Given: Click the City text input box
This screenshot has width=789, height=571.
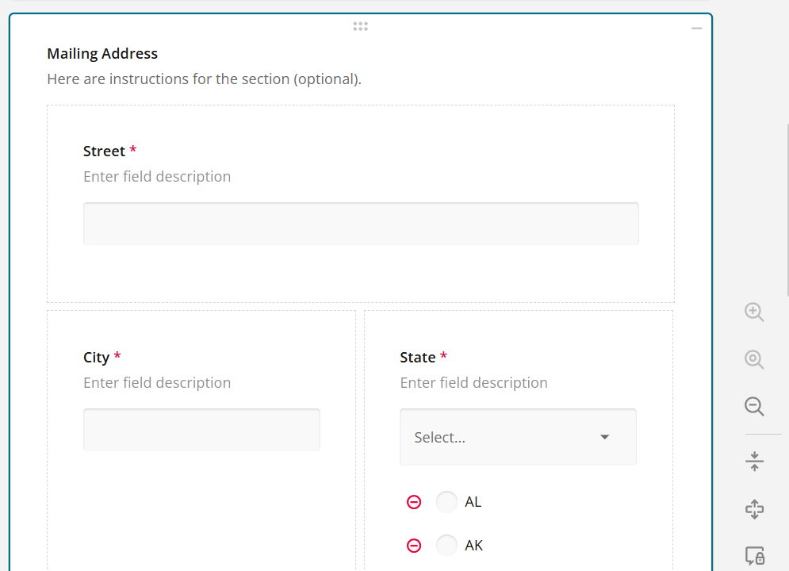Looking at the screenshot, I should pyautogui.click(x=201, y=429).
